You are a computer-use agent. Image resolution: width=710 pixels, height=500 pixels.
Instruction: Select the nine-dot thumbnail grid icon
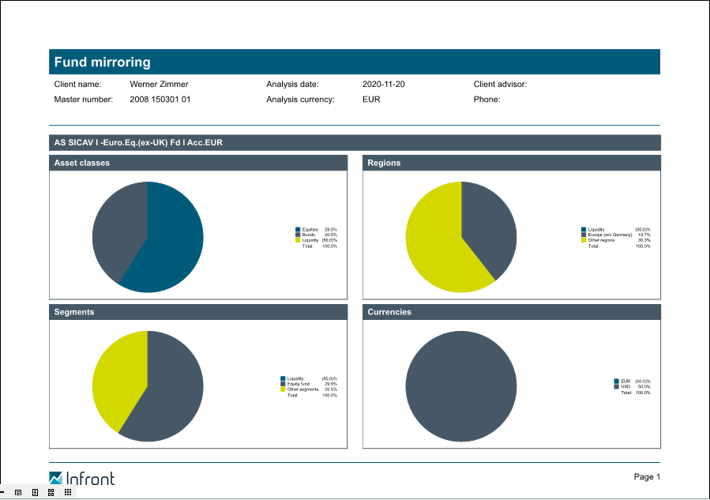point(68,492)
